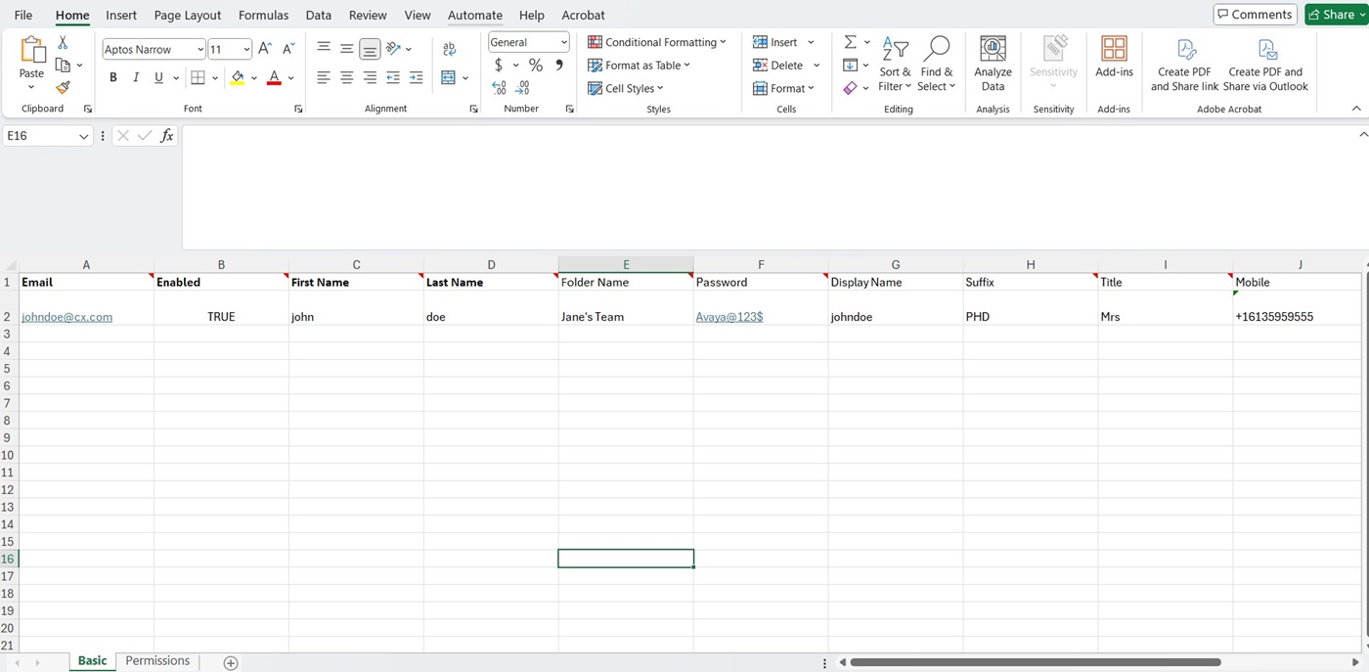Image resolution: width=1369 pixels, height=672 pixels.
Task: Switch to the Page Layout tab
Action: (188, 16)
